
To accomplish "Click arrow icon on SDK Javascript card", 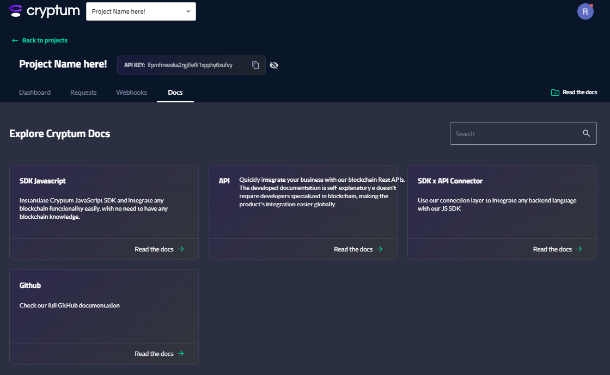I will tap(181, 249).
